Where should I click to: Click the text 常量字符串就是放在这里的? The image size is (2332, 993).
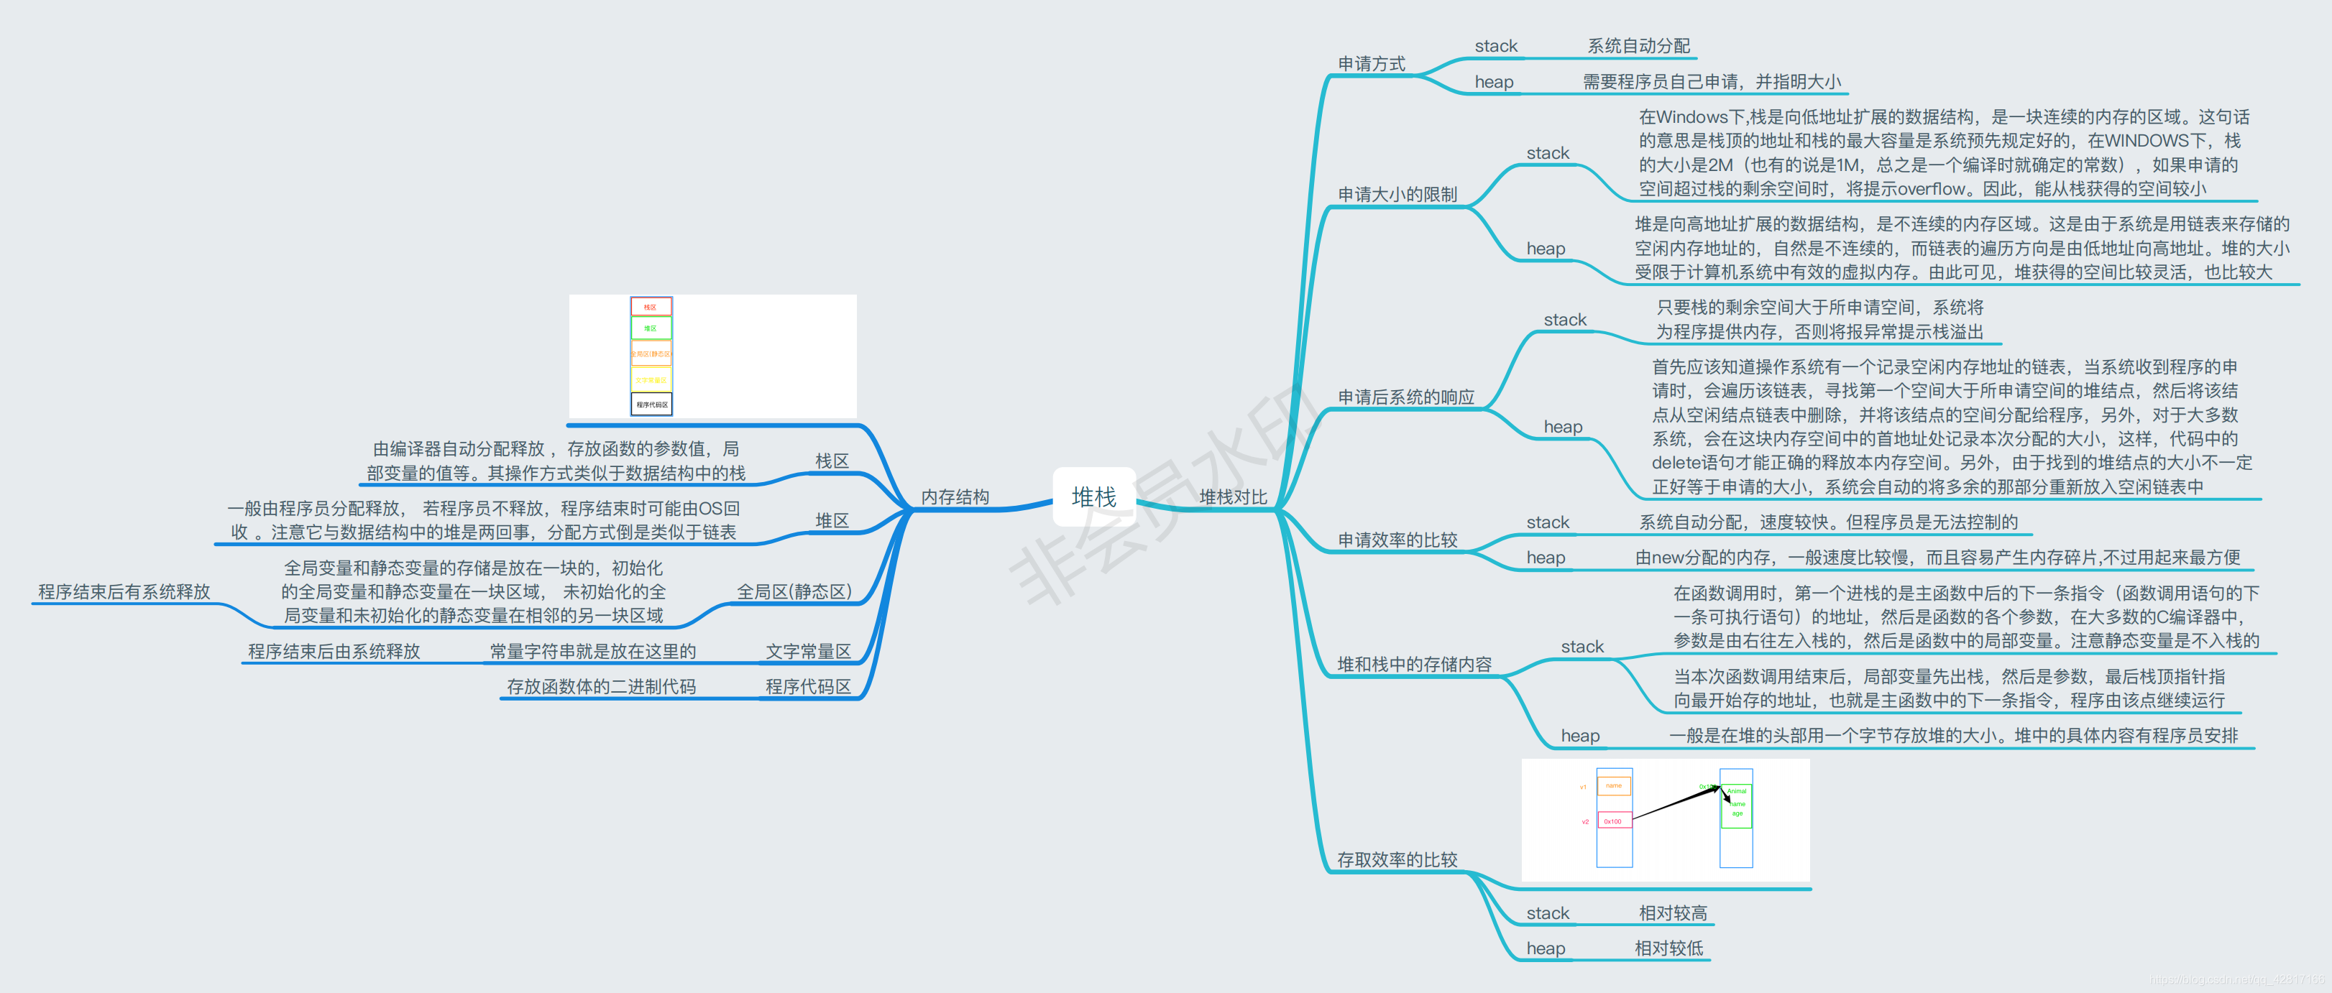tap(593, 651)
